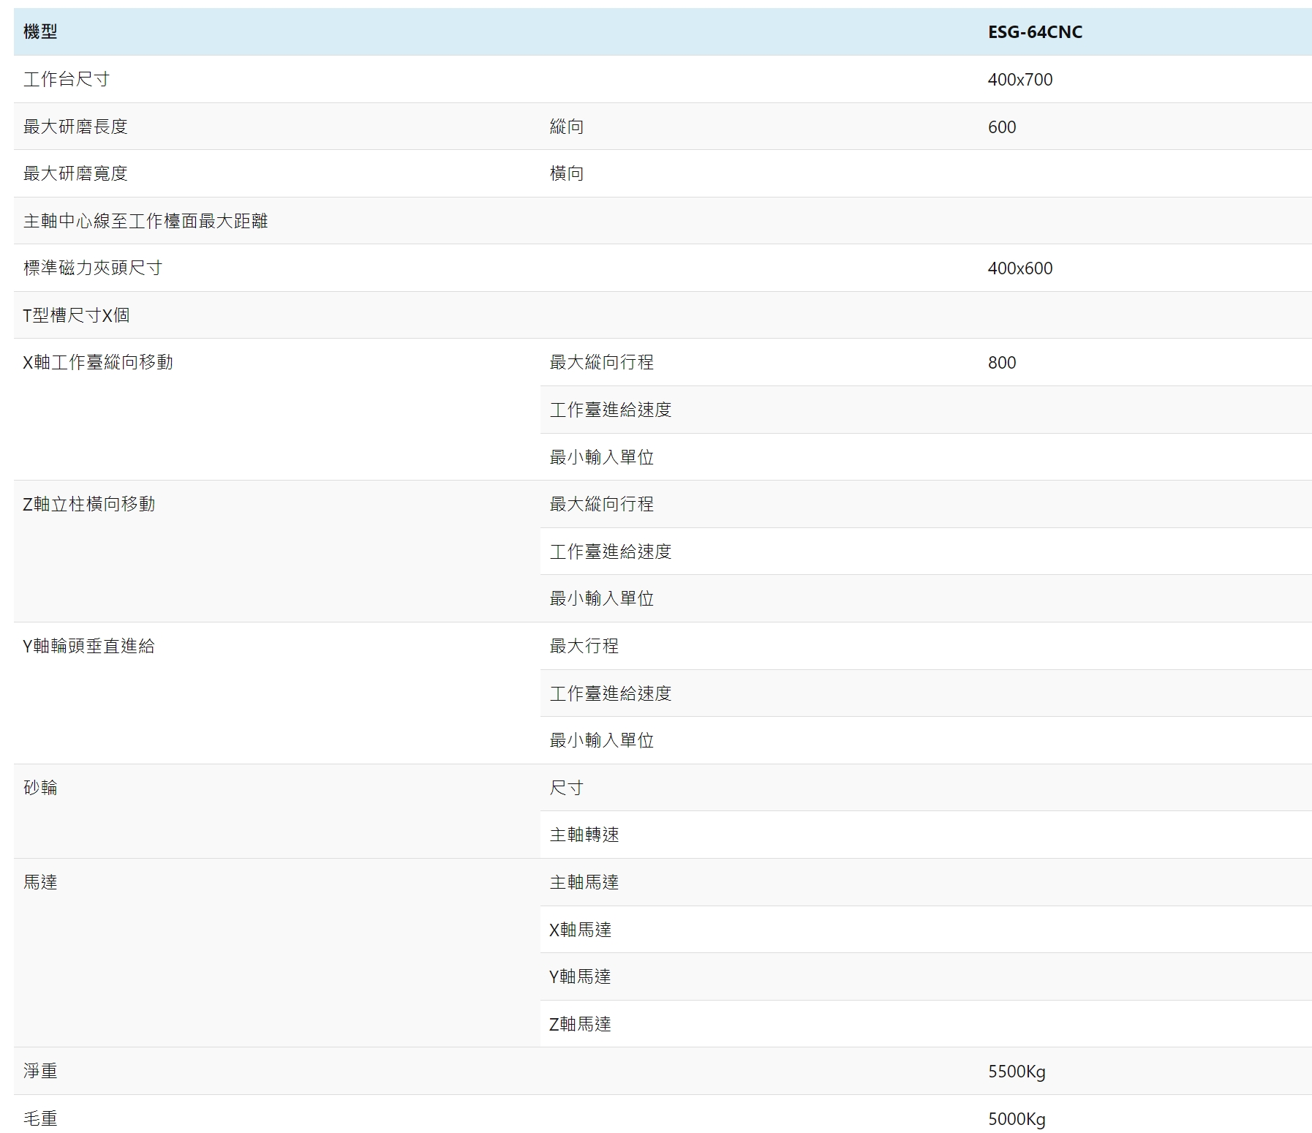Select 工作臺進給速度 in the Z軸 group
The width and height of the screenshot is (1312, 1133).
611,552
